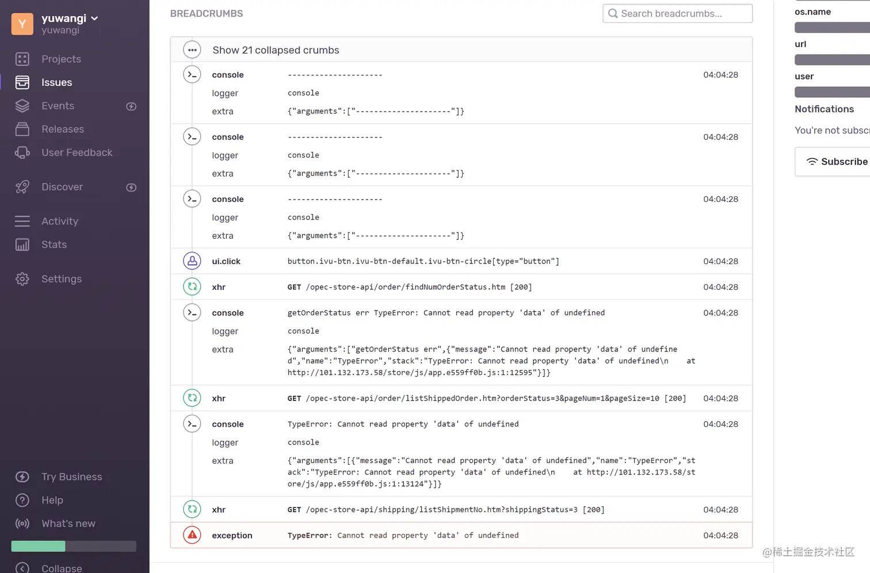This screenshot has width=870, height=573.
Task: Collapse the sidebar
Action: (x=61, y=568)
